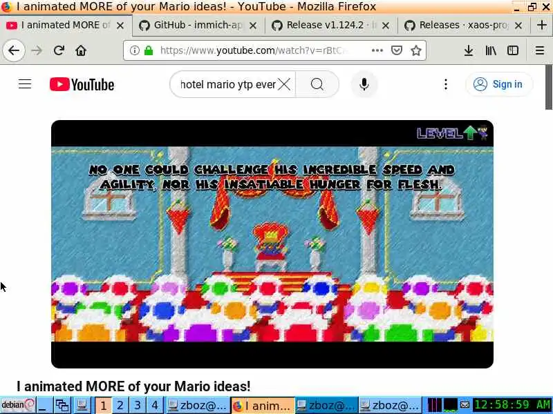This screenshot has height=414, width=553.
Task: Reload the current page
Action: (59, 50)
